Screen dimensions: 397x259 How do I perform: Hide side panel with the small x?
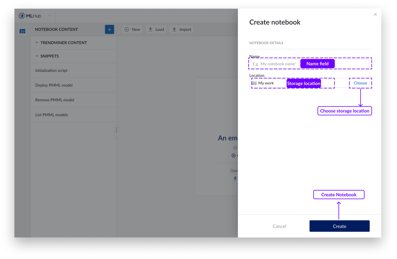click(116, 138)
